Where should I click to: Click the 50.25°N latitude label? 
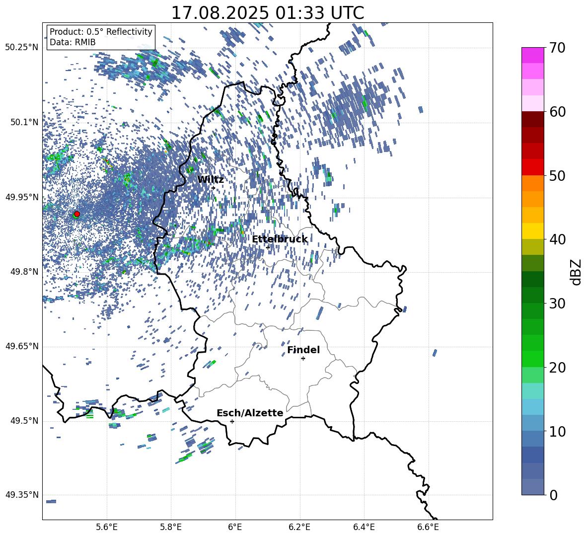coord(22,48)
